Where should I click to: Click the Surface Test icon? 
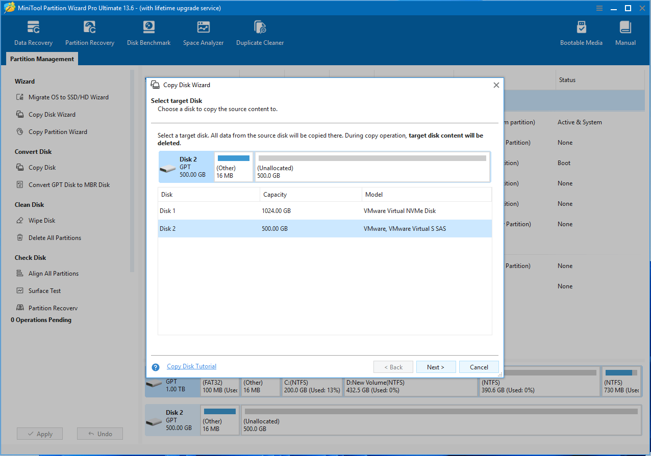pos(20,291)
